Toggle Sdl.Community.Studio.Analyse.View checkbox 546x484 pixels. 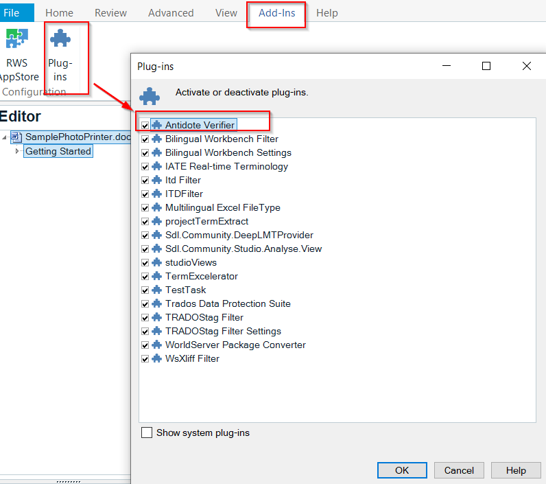point(145,249)
